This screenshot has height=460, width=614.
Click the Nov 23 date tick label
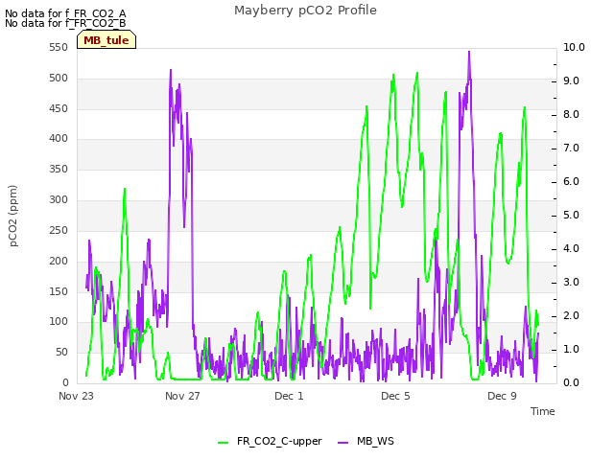pos(77,396)
